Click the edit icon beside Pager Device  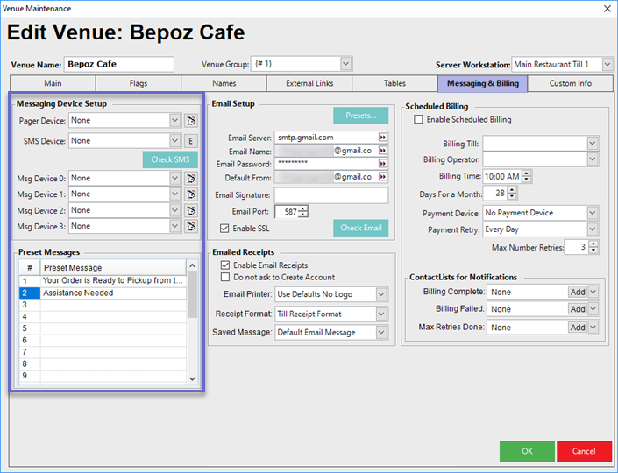pyautogui.click(x=191, y=120)
